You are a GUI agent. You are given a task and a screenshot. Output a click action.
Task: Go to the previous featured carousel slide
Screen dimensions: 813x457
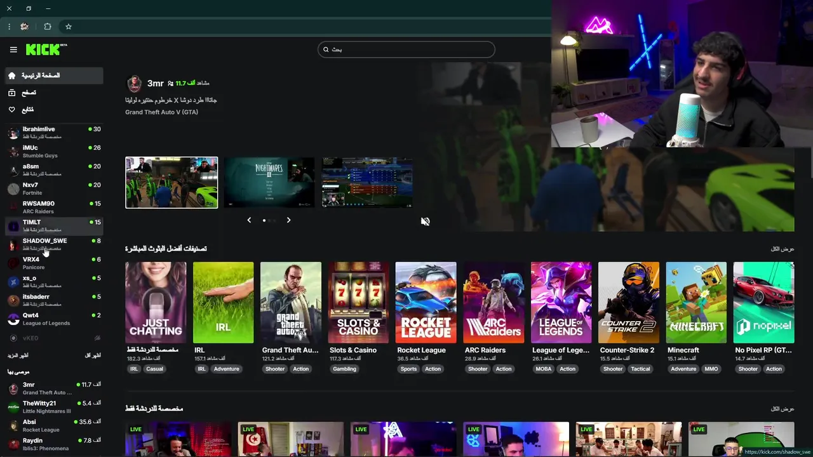tap(249, 220)
